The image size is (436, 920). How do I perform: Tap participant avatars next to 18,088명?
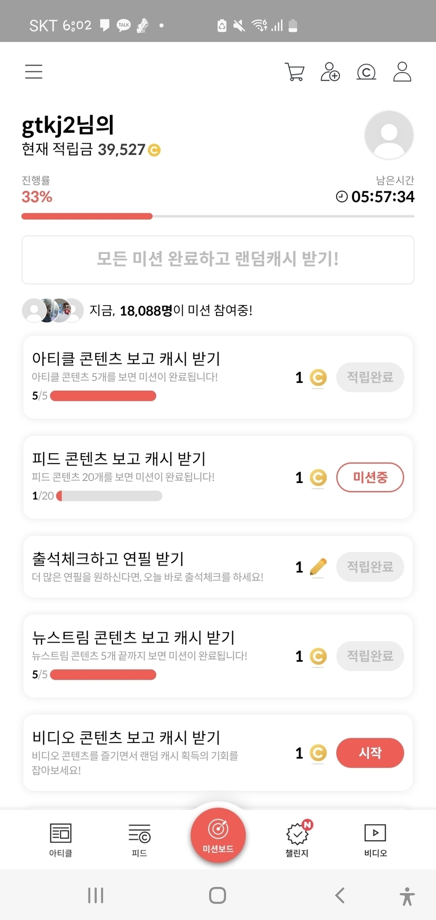(53, 310)
